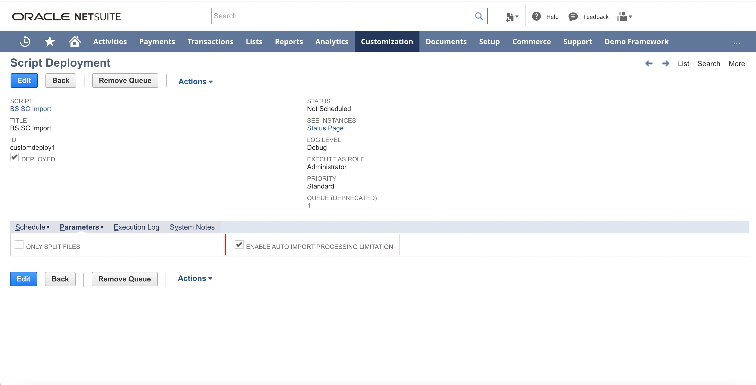Expand the bottom Actions dropdown
Screen dimensions: 756x385
coord(195,278)
